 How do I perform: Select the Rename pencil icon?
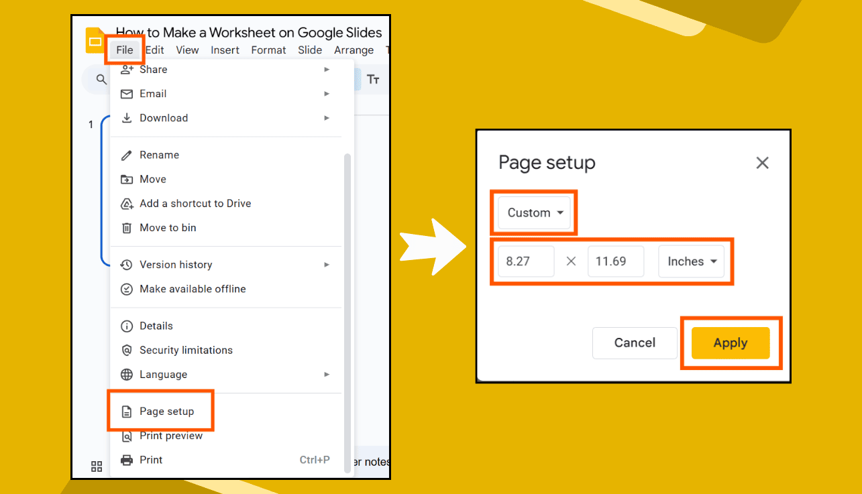coord(127,155)
